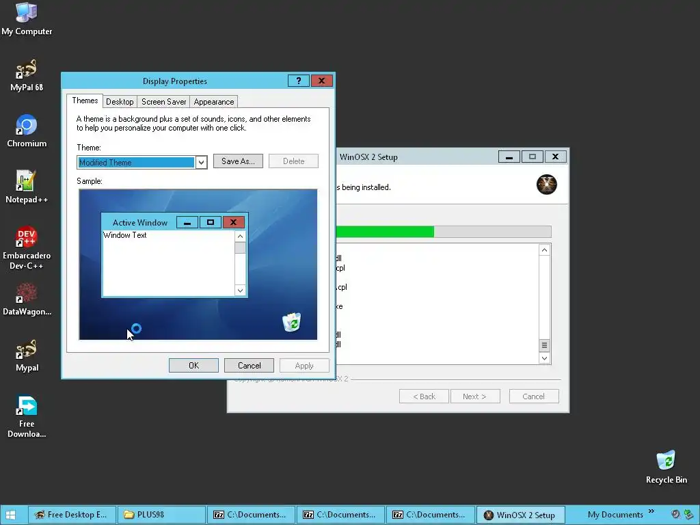Switch to the Screen Saver tab
Screen dimensions: 700x525
164,102
